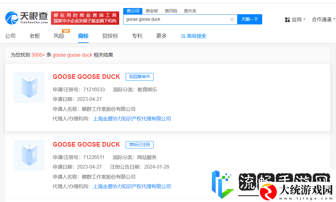Open first 上海金盛协力知识产权代理有限公司 agent link
Viewport: 336px width, 202px height.
pos(132,119)
